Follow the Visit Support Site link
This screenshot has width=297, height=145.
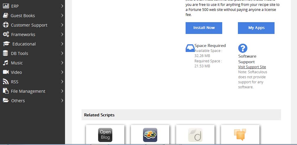tap(252, 67)
